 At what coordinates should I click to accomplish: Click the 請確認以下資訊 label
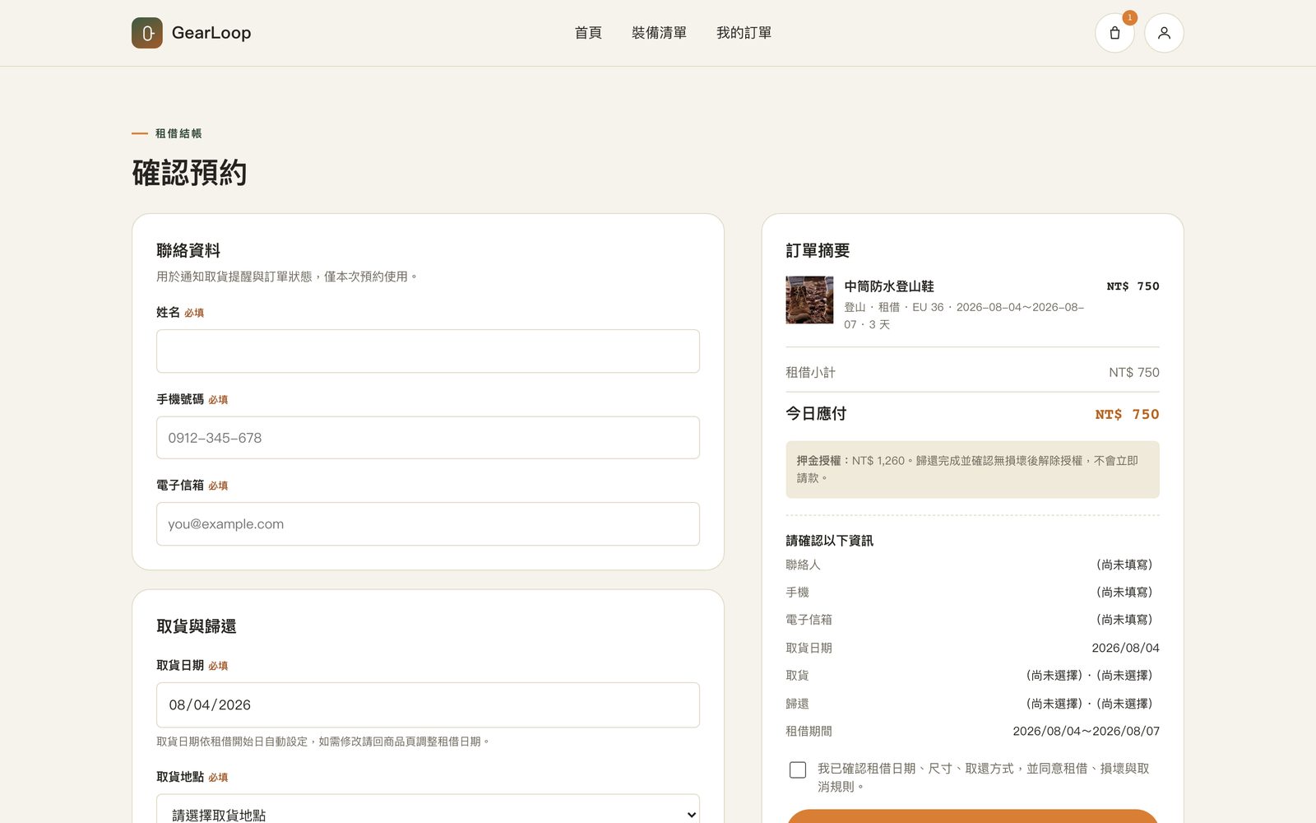(829, 541)
